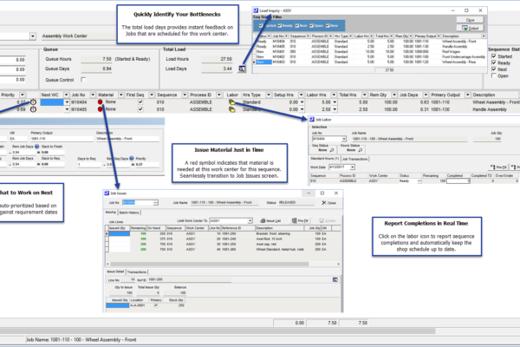Click Close button in Load Inquiry
Screen dimensions: 520x347
tap(470, 20)
